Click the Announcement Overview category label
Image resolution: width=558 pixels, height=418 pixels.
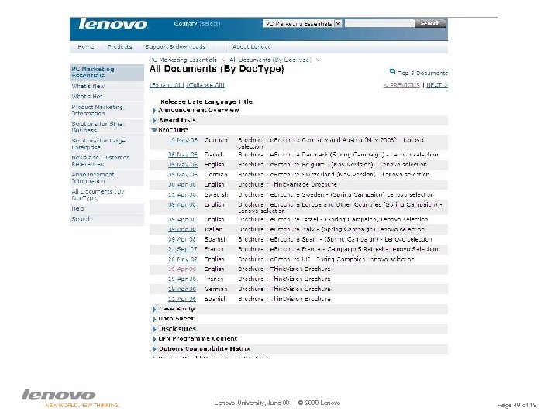pyautogui.click(x=198, y=110)
